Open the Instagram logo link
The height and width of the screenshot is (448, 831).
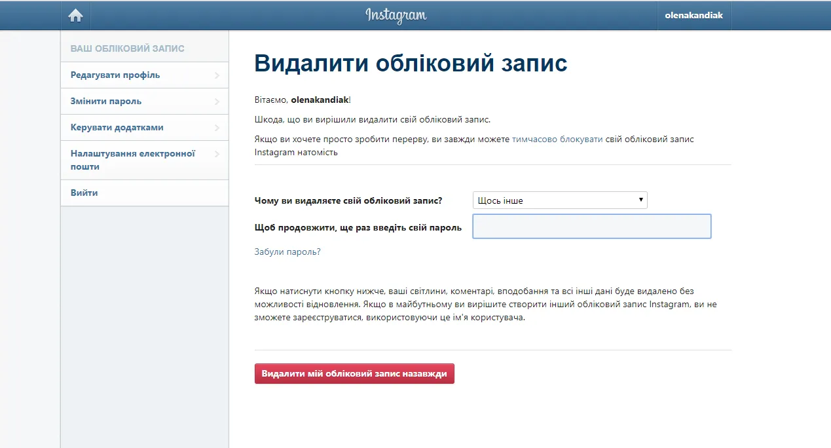click(x=396, y=15)
